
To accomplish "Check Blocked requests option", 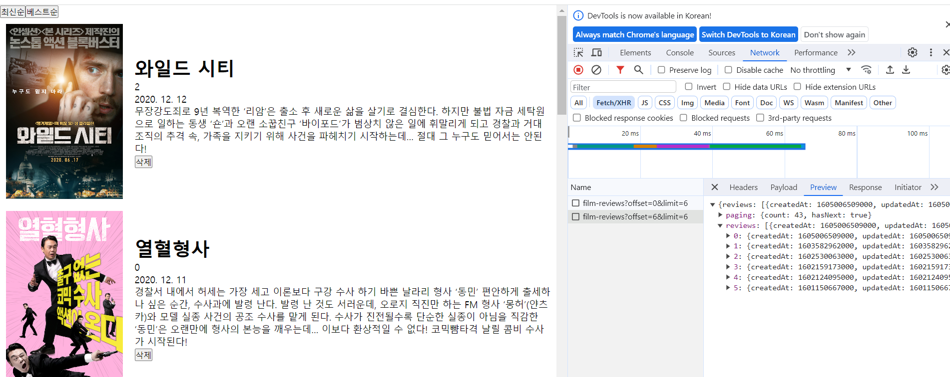I will click(683, 118).
